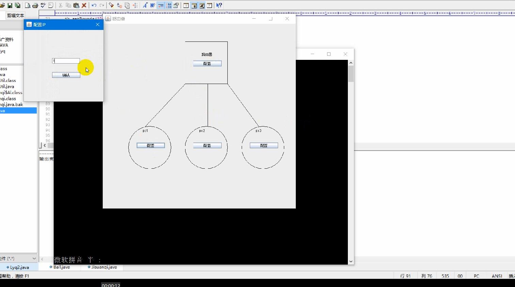
Task: Click the IP text field in 配置IP dialog
Action: [66, 61]
